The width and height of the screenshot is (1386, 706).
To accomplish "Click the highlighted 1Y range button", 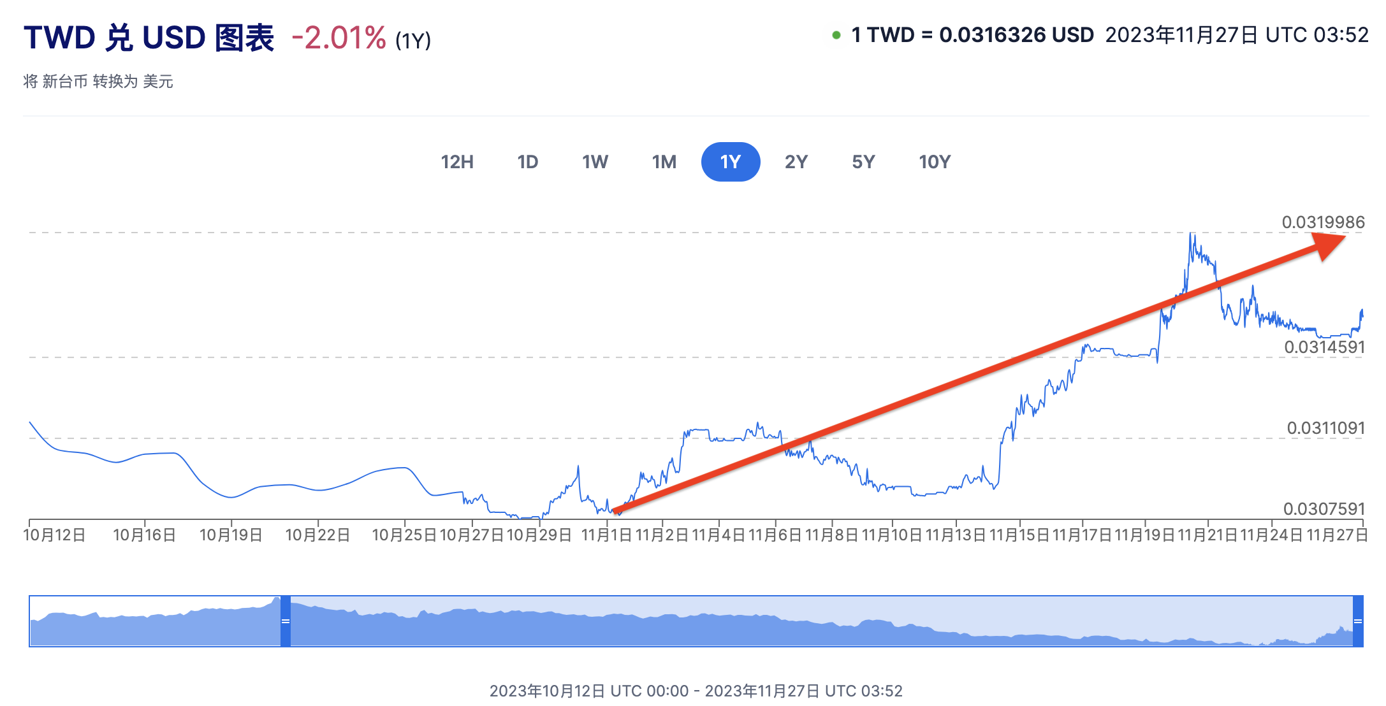I will 730,162.
